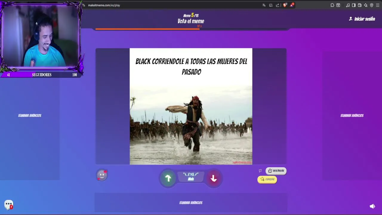
Task: Open the Leo AI sparkle icon
Action: coord(366,5)
